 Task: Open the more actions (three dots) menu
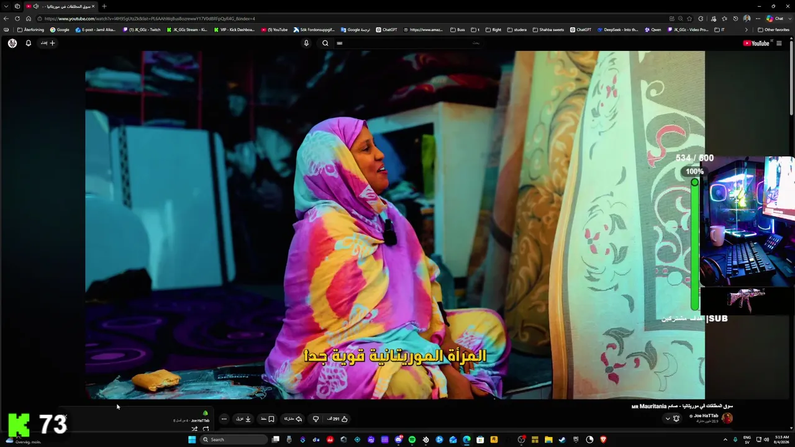[x=224, y=419]
